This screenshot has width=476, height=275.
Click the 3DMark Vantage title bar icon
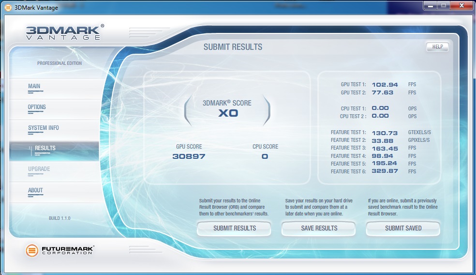[8, 8]
